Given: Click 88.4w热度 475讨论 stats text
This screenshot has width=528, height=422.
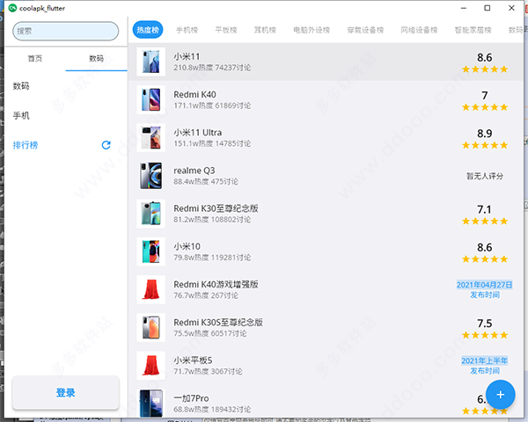Looking at the screenshot, I should click(206, 182).
